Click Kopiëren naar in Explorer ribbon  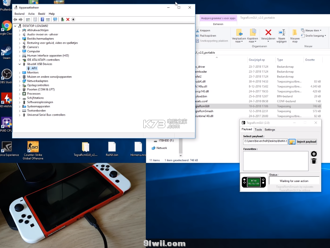[252, 35]
